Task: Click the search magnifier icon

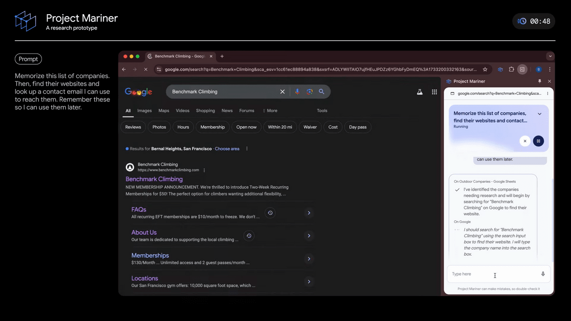Action: [322, 91]
